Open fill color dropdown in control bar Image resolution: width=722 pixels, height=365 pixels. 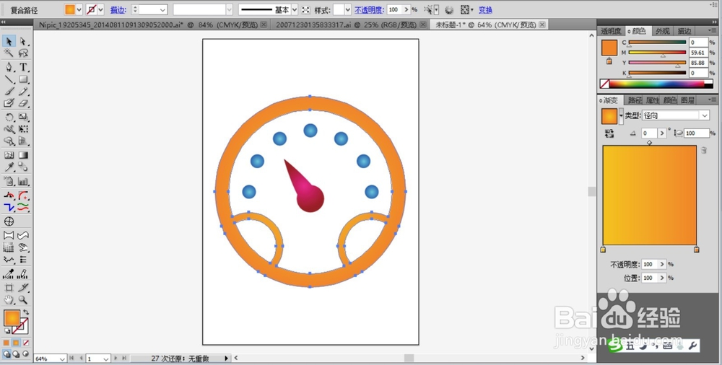tap(79, 9)
